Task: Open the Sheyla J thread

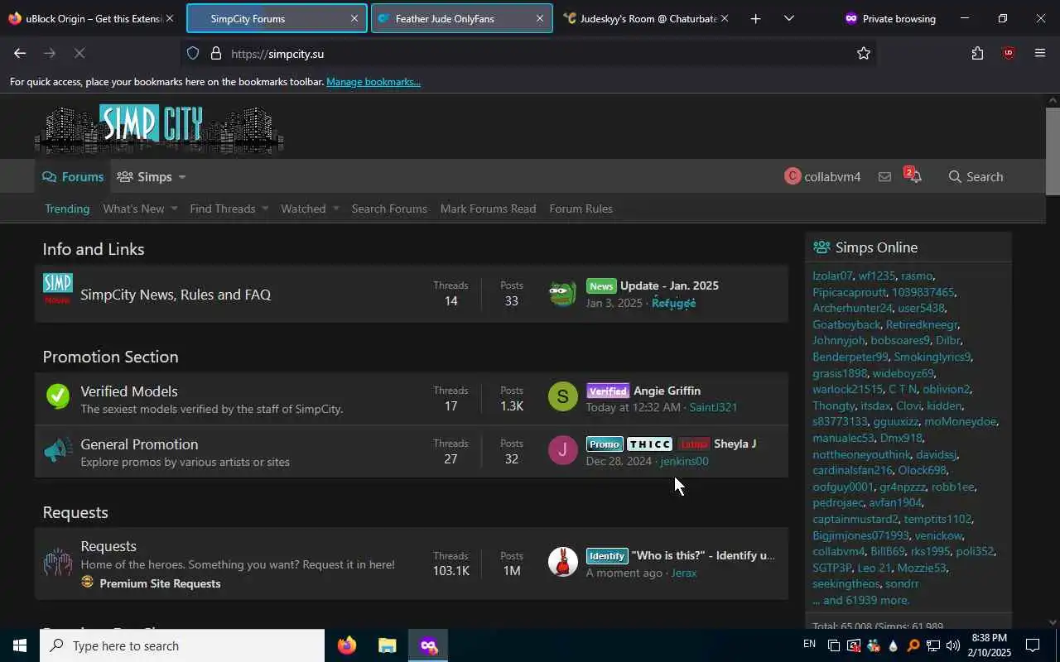Action: coord(735,444)
